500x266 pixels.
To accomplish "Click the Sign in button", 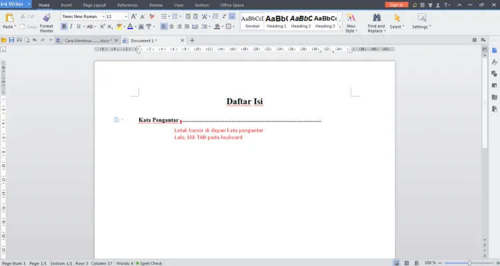I will [x=397, y=5].
